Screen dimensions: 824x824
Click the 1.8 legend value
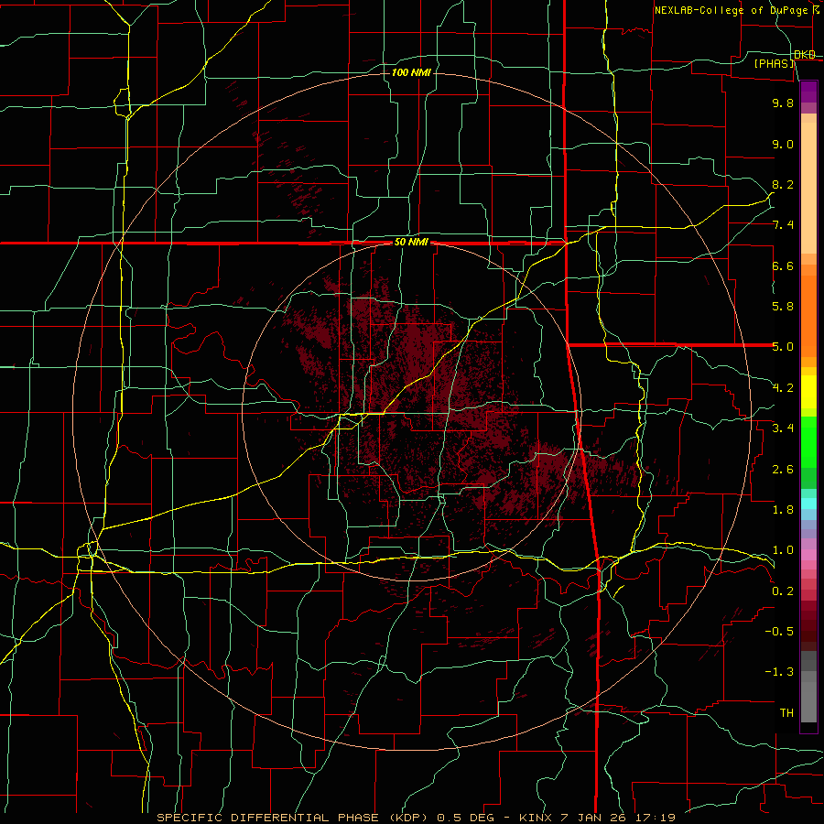click(x=783, y=510)
